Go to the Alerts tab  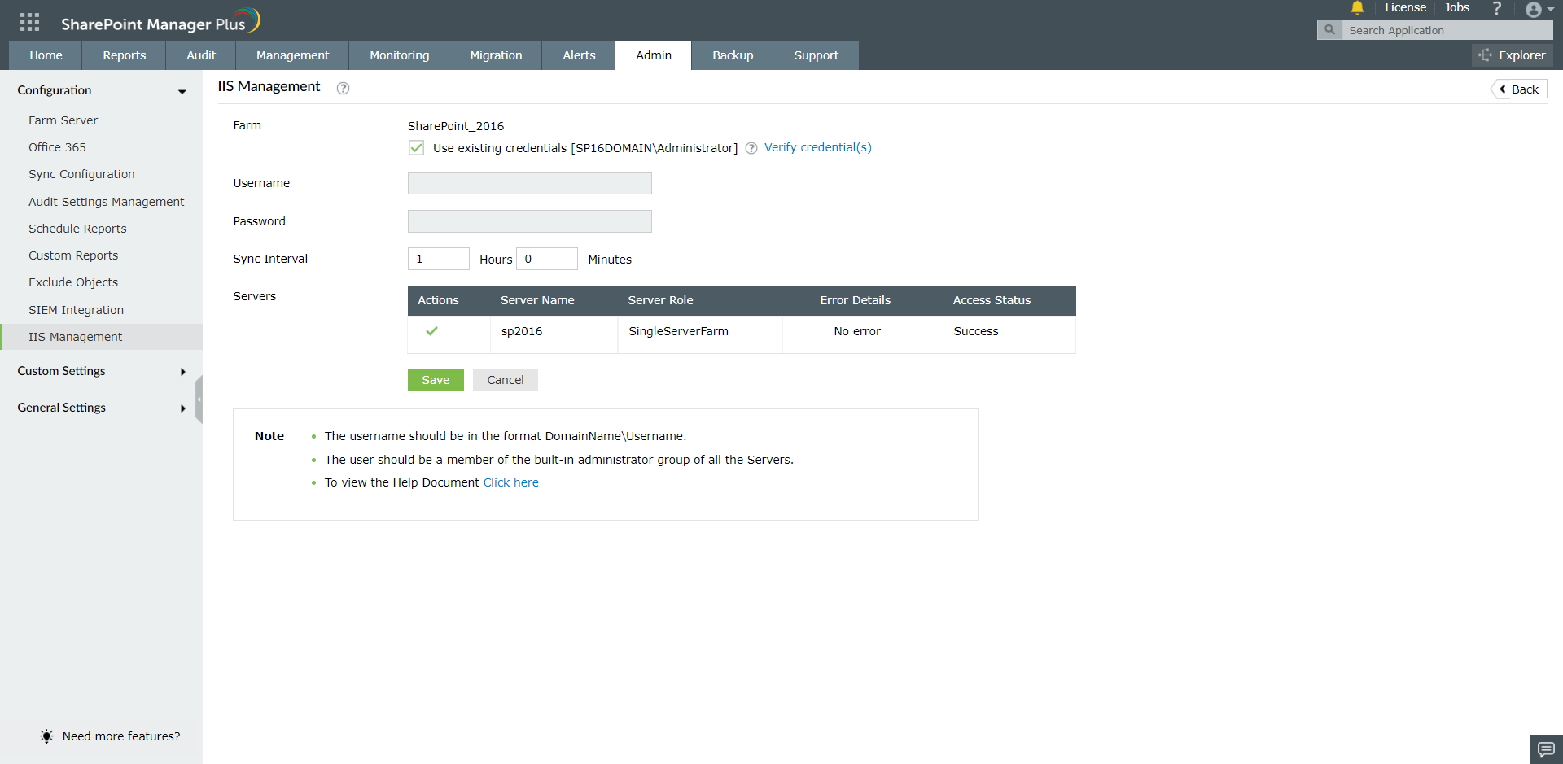click(x=579, y=55)
